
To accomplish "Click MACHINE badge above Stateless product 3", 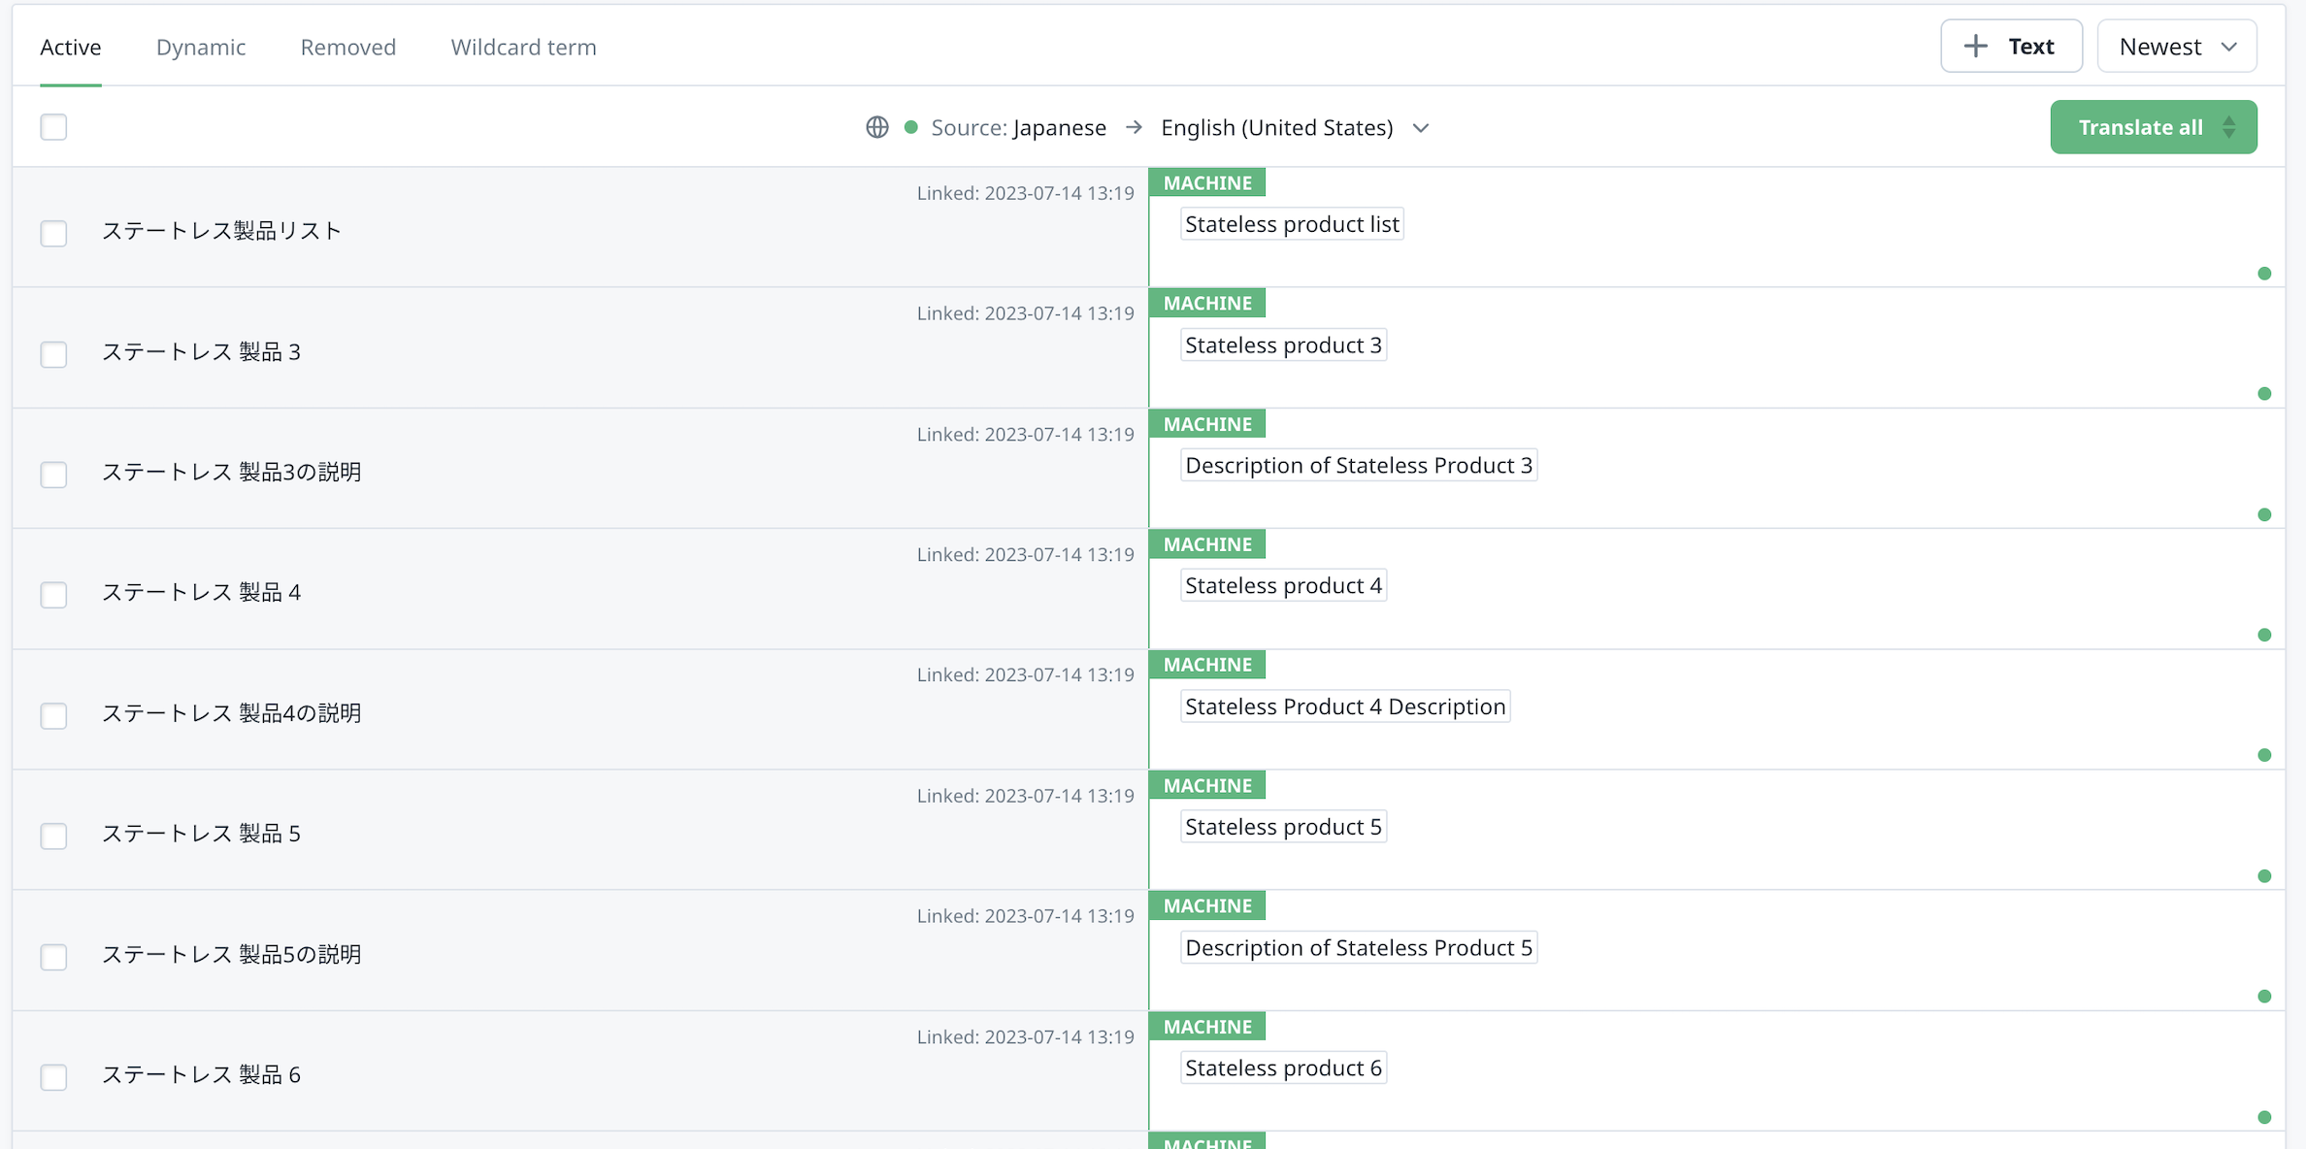I will coord(1207,303).
